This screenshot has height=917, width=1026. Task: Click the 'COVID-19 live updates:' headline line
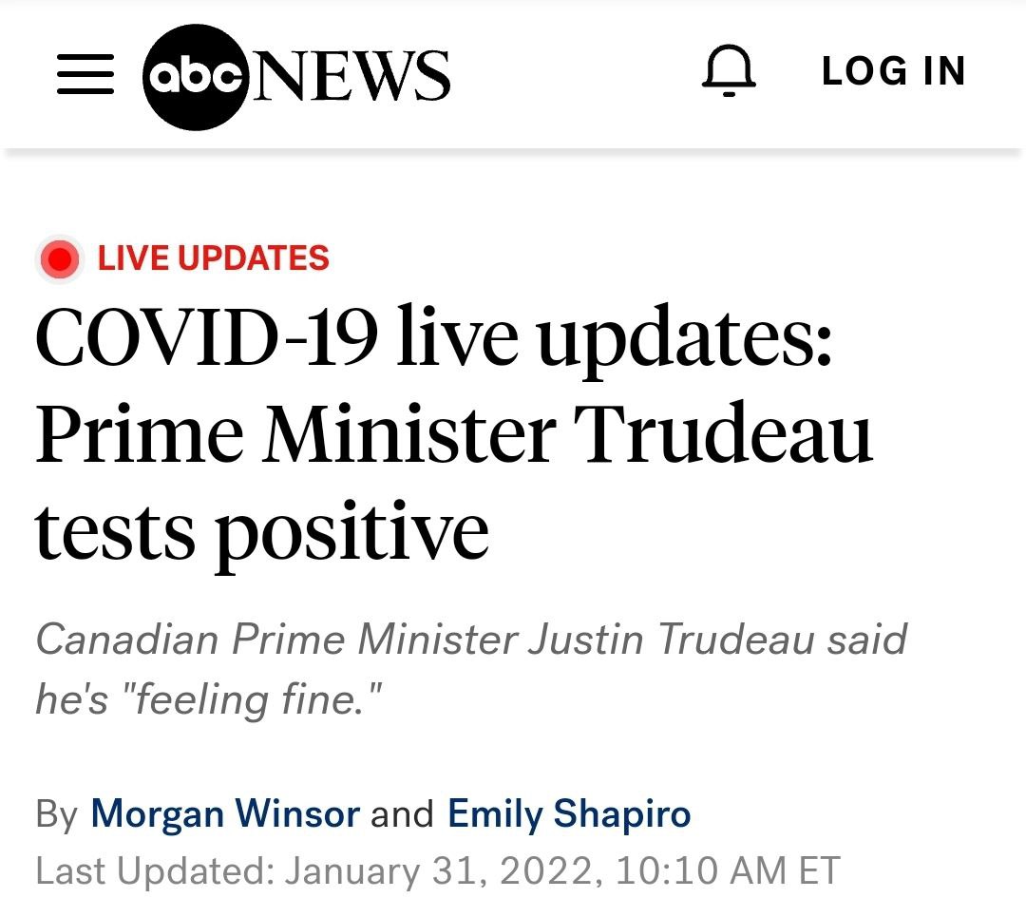coord(434,340)
